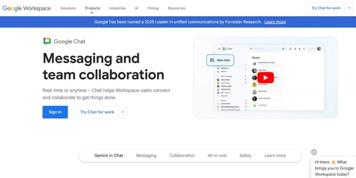Click the help question-mark icon in video preview
Viewport: 356px width, 178px height.
coord(290,49)
